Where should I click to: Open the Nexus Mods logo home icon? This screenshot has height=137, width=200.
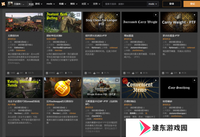(x=3, y=4)
